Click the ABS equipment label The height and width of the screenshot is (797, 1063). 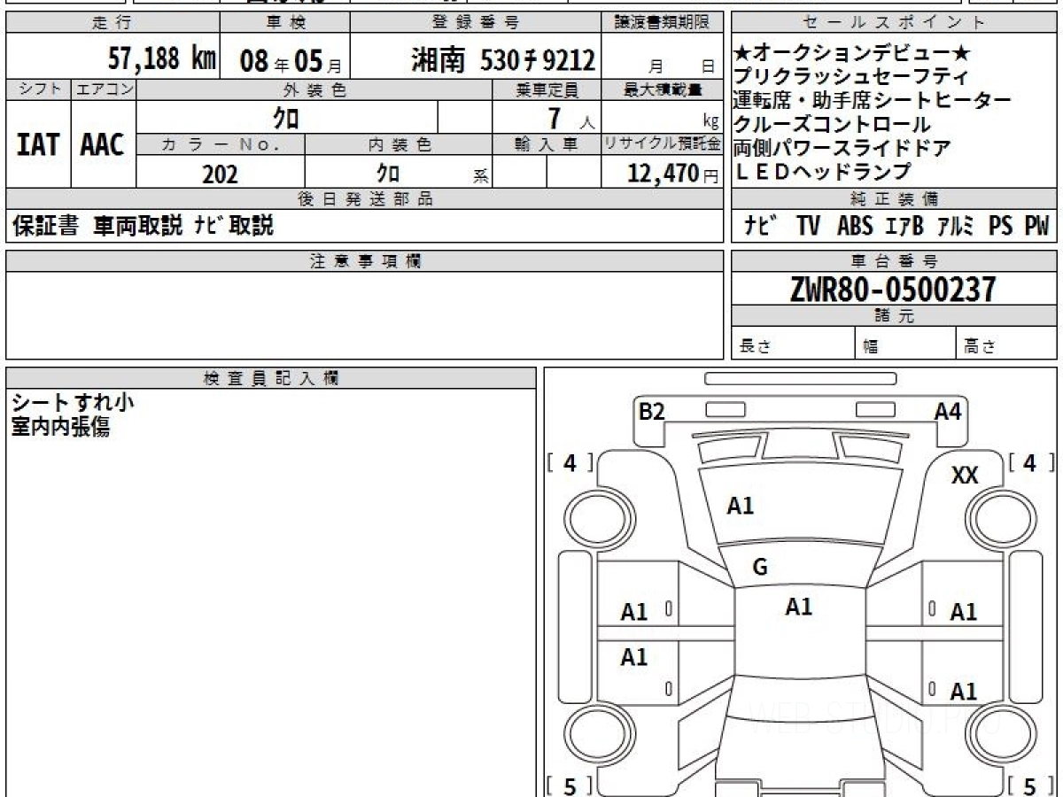point(854,227)
